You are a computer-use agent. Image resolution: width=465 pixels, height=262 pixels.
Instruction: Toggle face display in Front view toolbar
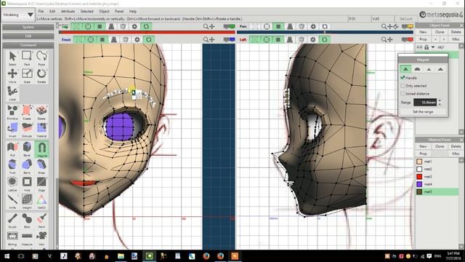click(102, 39)
